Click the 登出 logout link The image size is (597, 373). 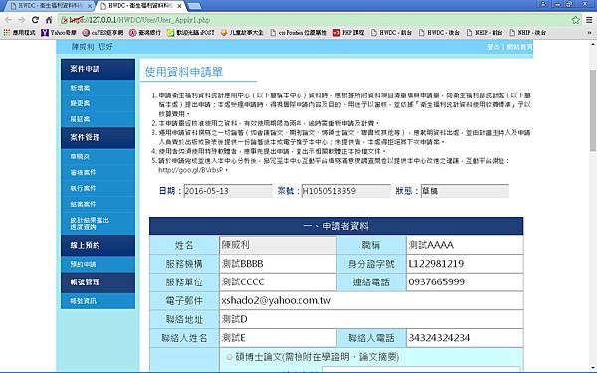(493, 47)
